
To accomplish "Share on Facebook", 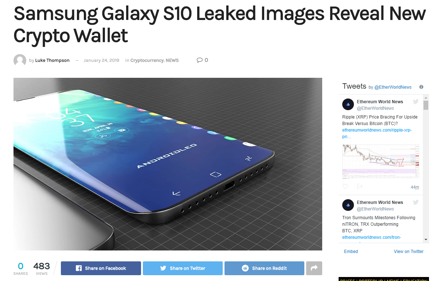I will pyautogui.click(x=101, y=268).
